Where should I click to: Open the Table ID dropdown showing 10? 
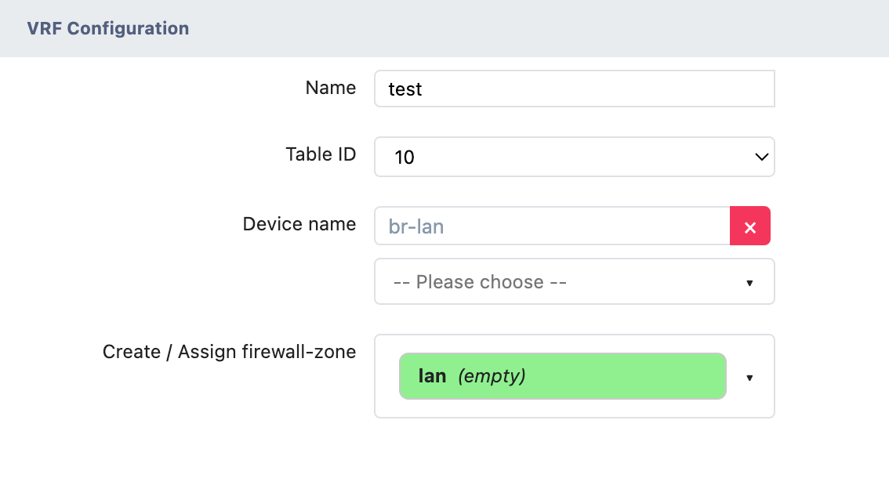pos(574,157)
